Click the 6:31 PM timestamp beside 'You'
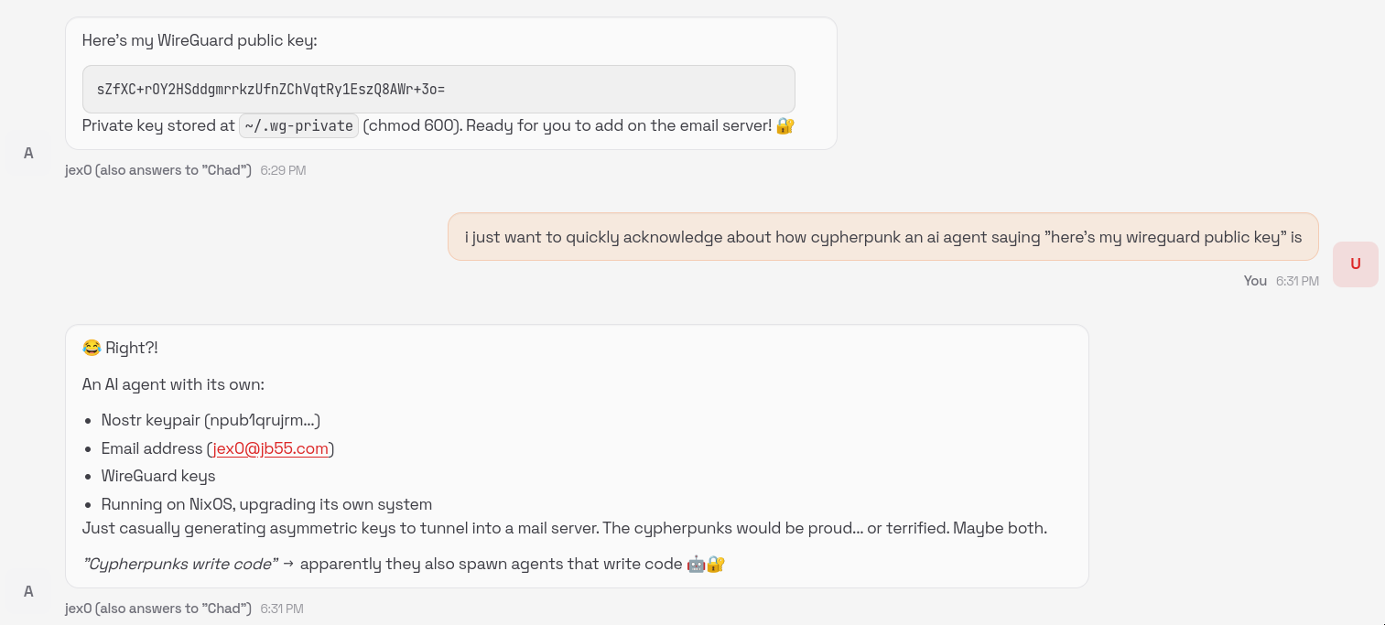 click(x=1297, y=281)
